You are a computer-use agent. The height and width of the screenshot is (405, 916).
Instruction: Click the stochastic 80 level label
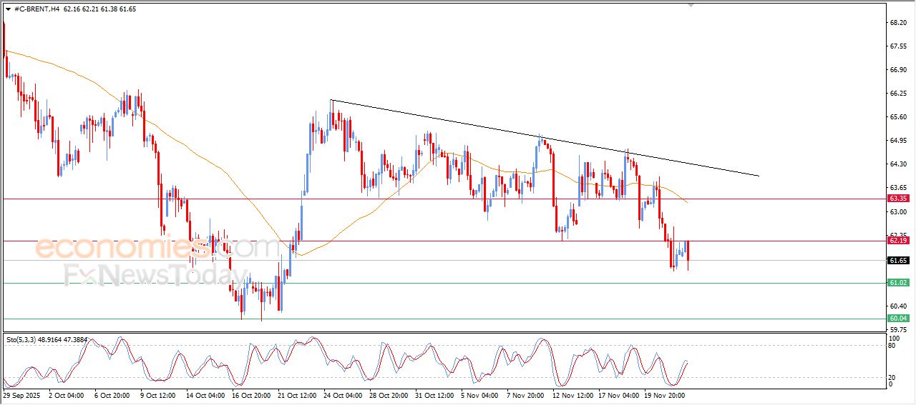point(892,346)
